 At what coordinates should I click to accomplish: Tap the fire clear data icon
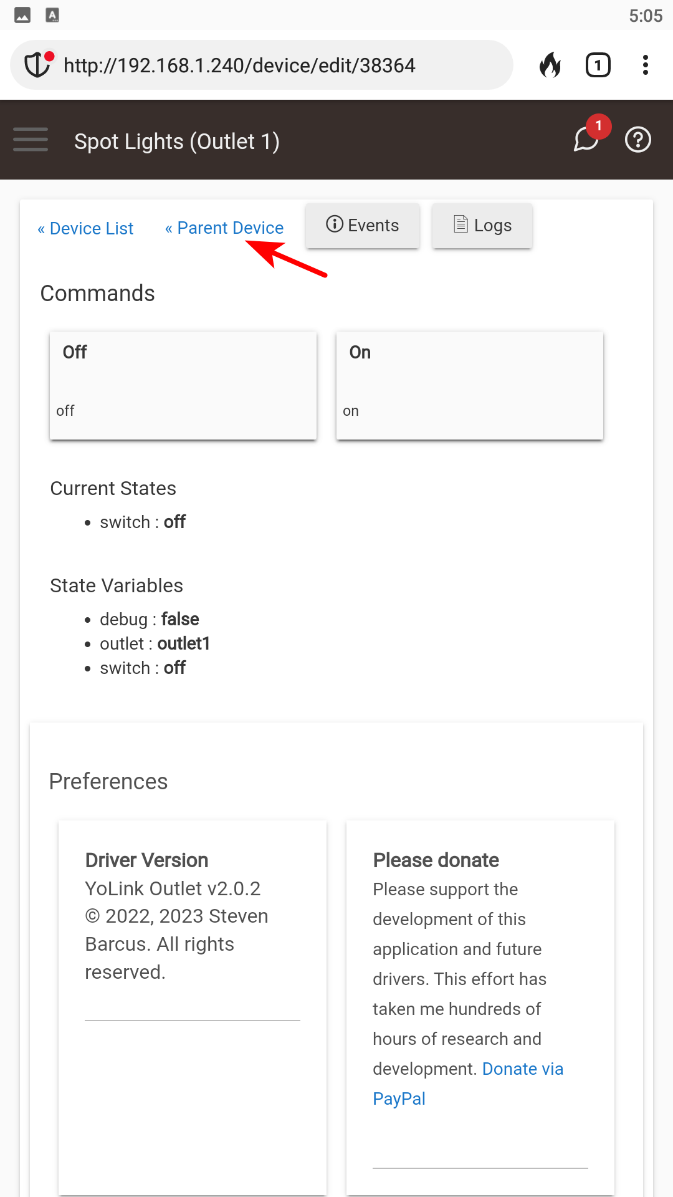pos(550,65)
